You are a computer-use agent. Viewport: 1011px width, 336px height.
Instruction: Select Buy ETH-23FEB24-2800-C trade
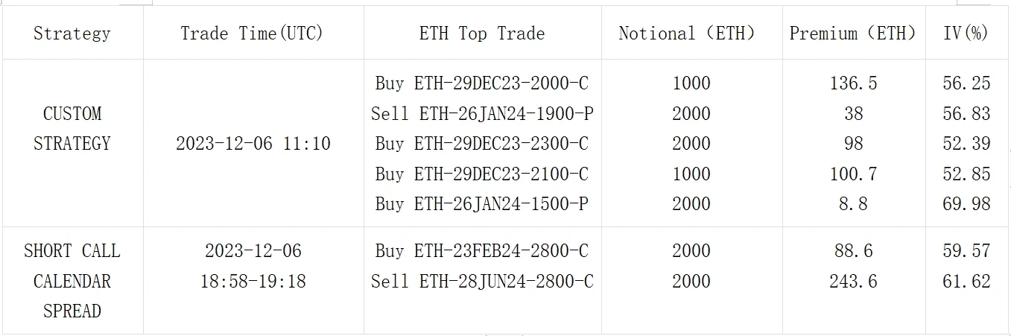(482, 251)
